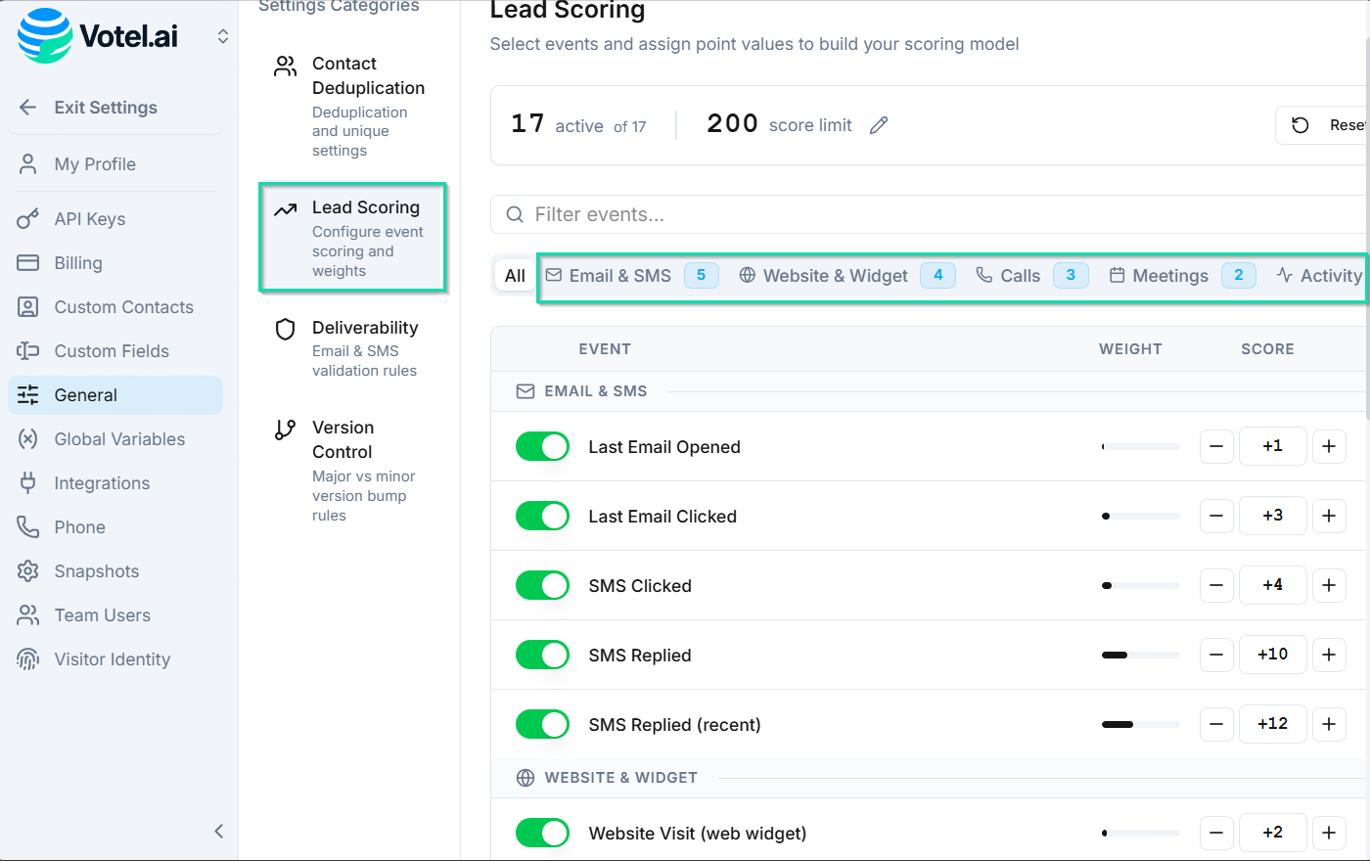
Task: Toggle off Website Visit (web widget)
Action: [x=542, y=834]
